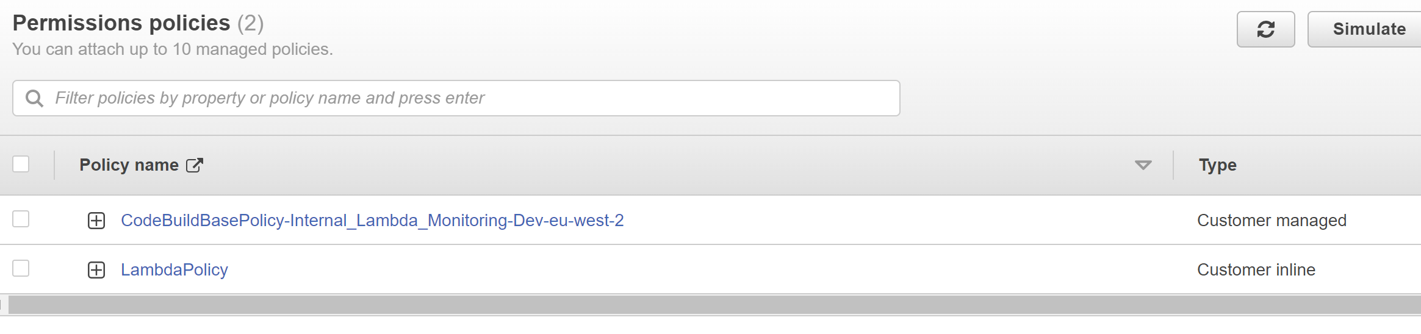Focus the filter policies search field

[x=456, y=98]
